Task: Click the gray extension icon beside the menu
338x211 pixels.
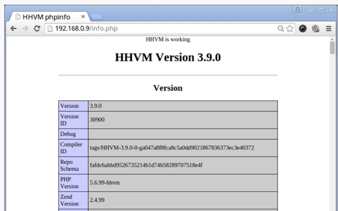Action: (315, 29)
